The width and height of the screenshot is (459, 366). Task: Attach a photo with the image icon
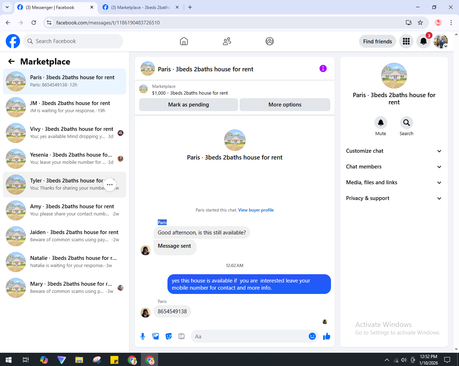[x=156, y=336]
